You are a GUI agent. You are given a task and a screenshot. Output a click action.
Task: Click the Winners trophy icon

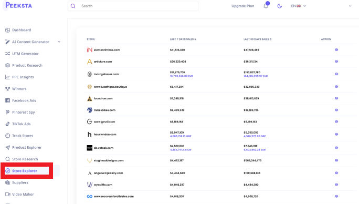pyautogui.click(x=7, y=89)
